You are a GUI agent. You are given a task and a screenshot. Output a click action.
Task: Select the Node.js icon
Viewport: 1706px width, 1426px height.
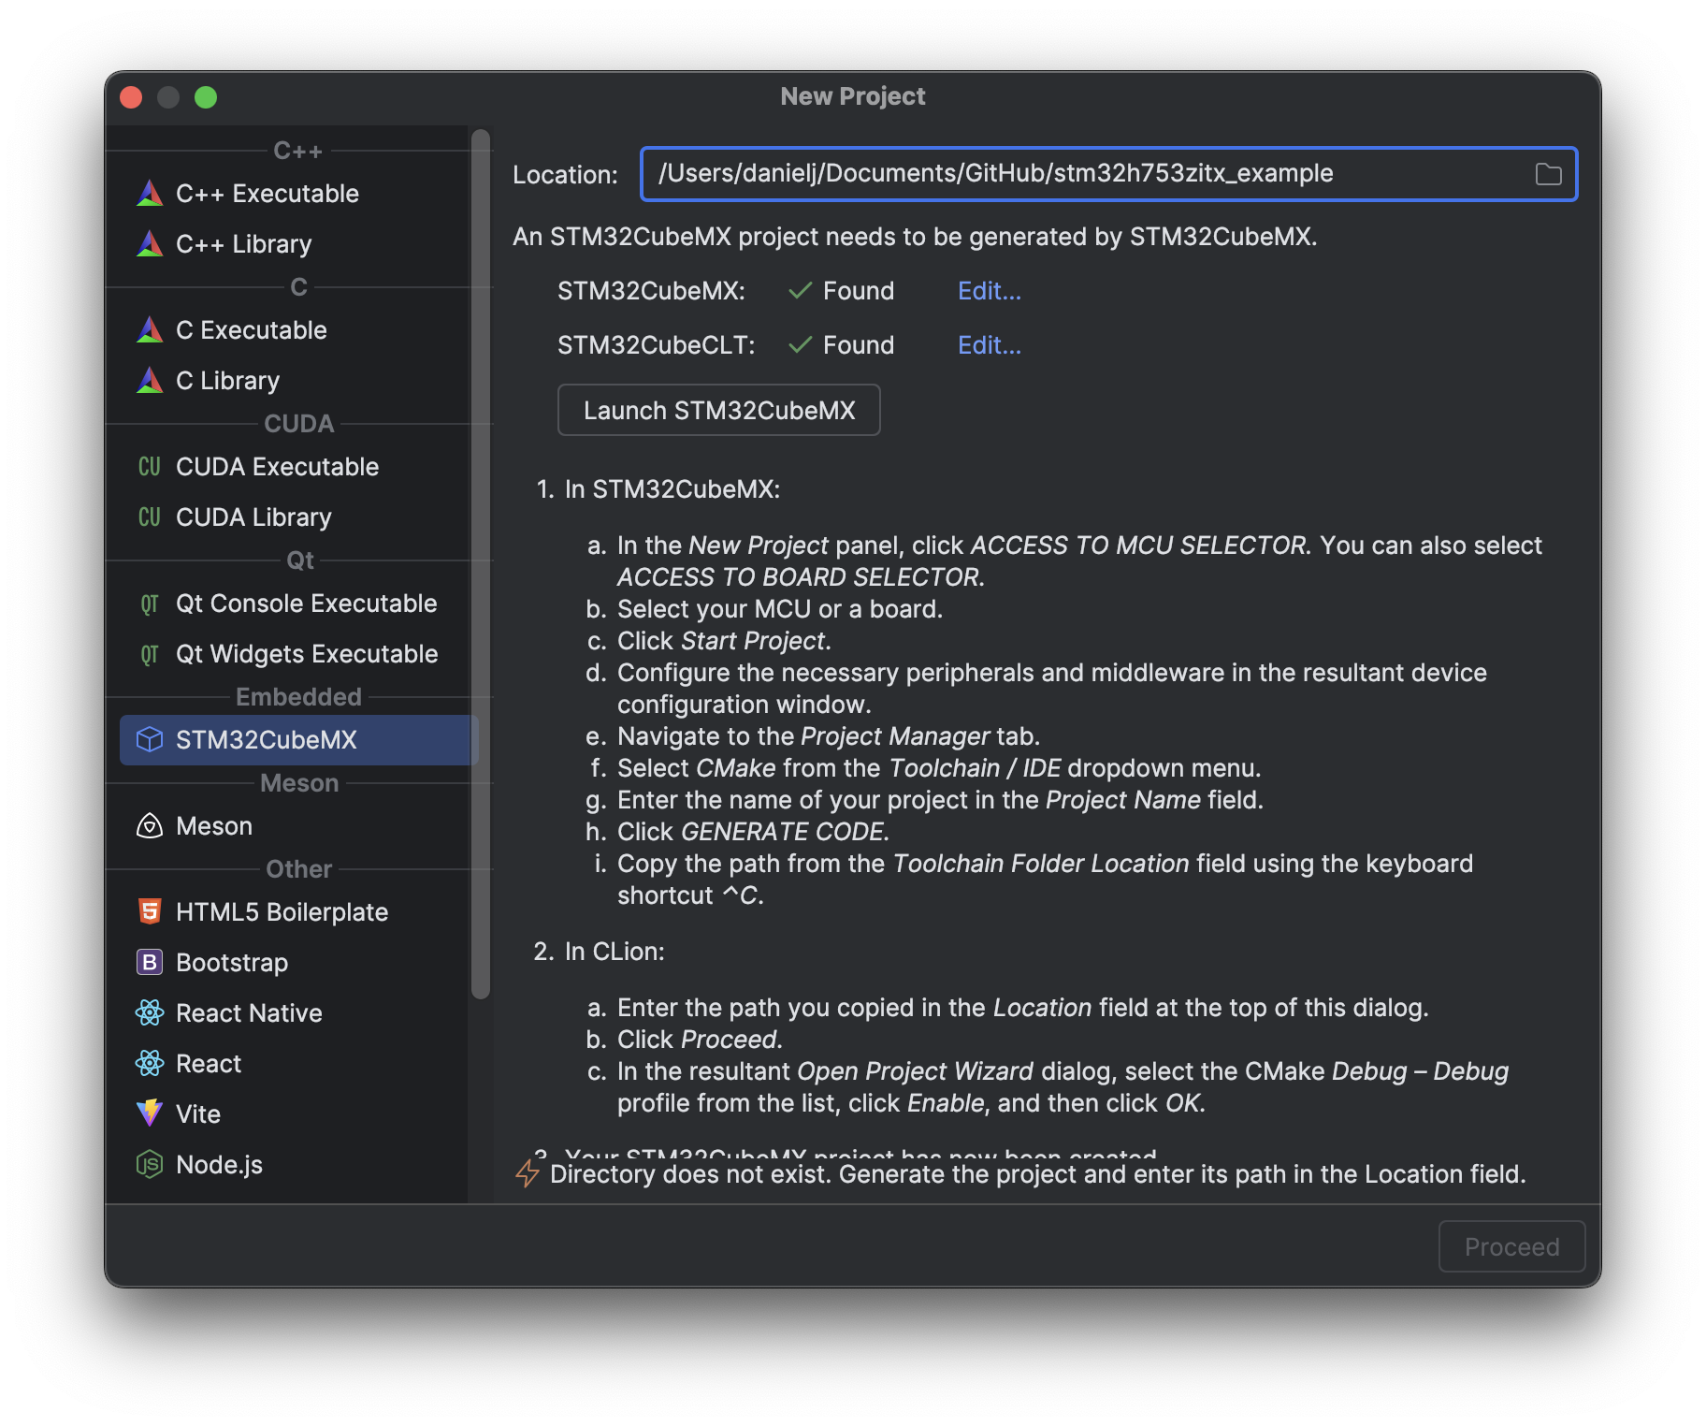pyautogui.click(x=150, y=1164)
